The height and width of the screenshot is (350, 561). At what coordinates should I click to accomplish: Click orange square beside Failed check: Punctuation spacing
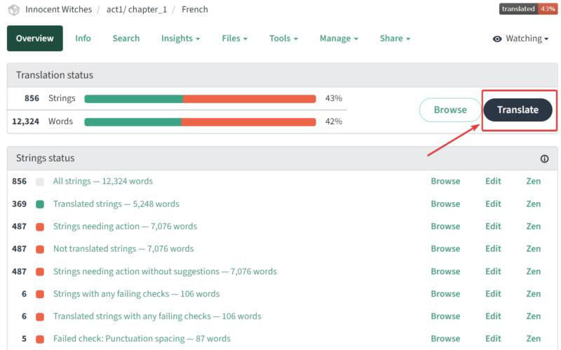[40, 339]
